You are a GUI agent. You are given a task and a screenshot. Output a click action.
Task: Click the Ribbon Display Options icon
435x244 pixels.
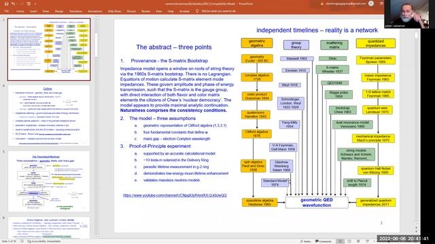[382, 3]
